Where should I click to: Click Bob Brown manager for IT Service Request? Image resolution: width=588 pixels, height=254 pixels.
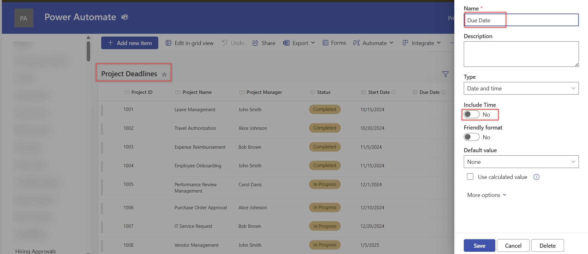[x=250, y=226]
